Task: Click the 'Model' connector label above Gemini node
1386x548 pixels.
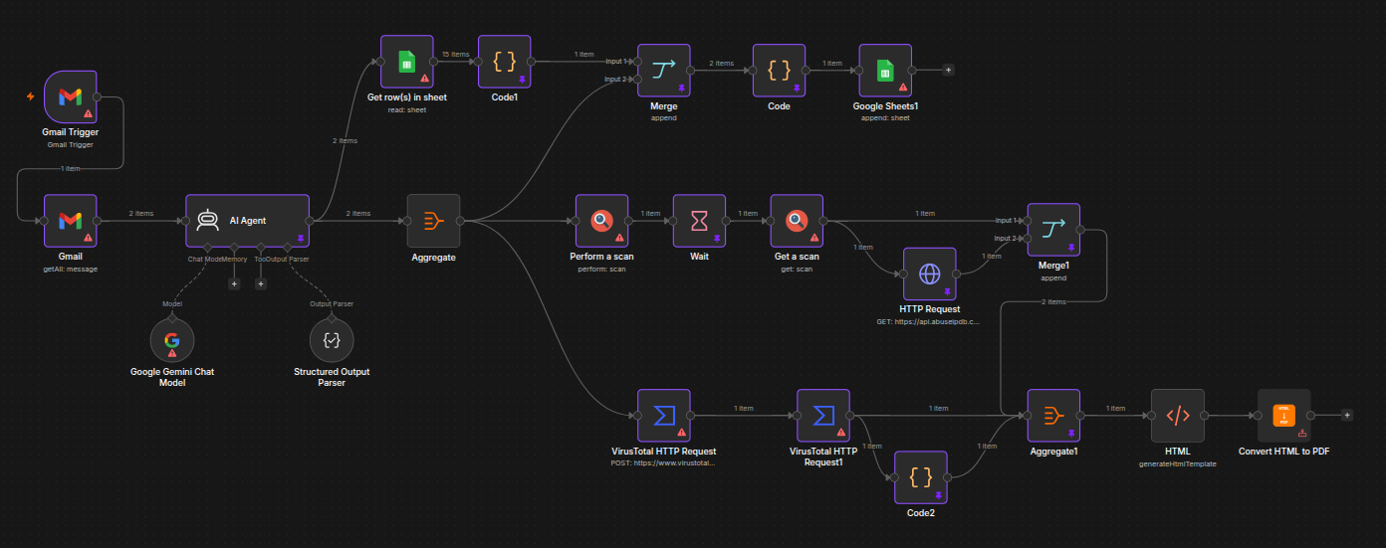Action: (x=171, y=304)
